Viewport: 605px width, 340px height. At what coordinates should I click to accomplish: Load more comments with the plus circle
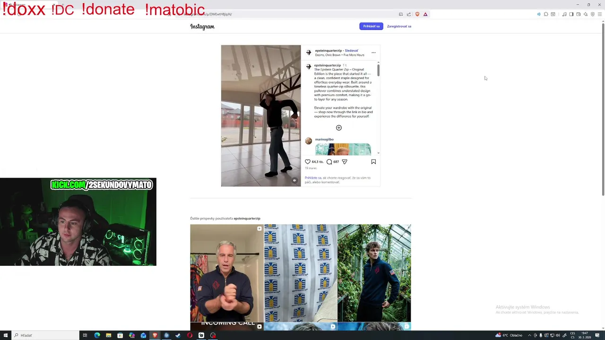(x=338, y=127)
